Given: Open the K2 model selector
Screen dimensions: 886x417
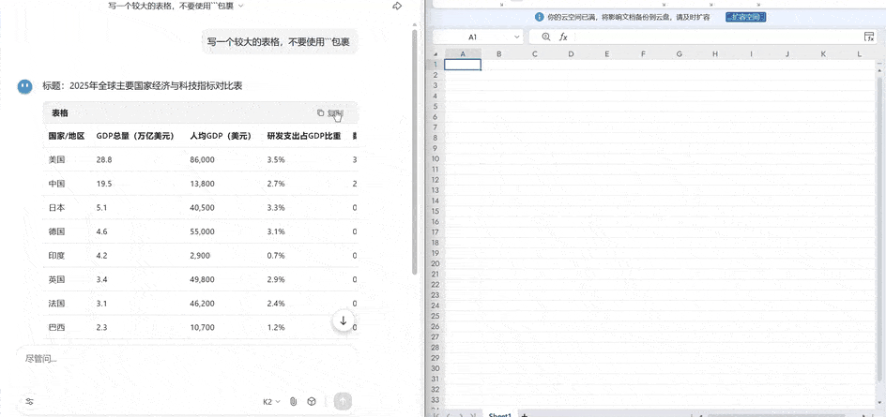Looking at the screenshot, I should pos(272,402).
